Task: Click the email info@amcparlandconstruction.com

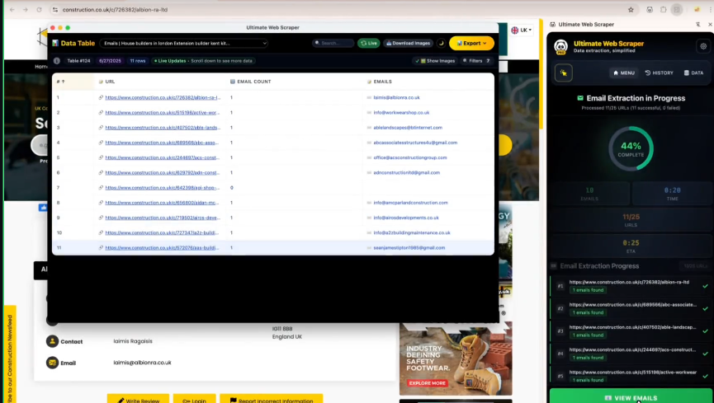Action: coord(410,203)
